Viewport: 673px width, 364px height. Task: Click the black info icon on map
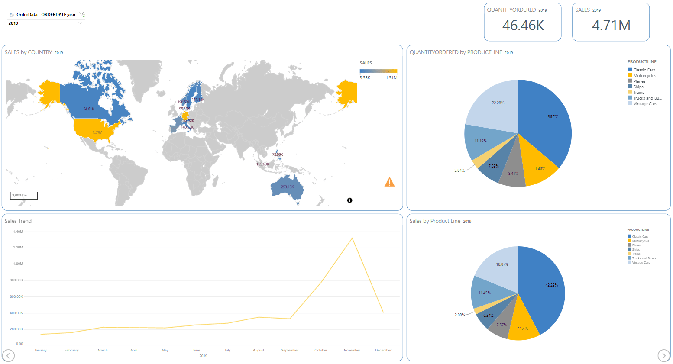[x=349, y=200]
